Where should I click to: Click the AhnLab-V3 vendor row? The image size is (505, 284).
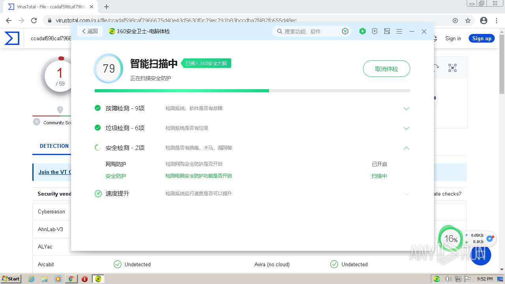[x=50, y=229]
